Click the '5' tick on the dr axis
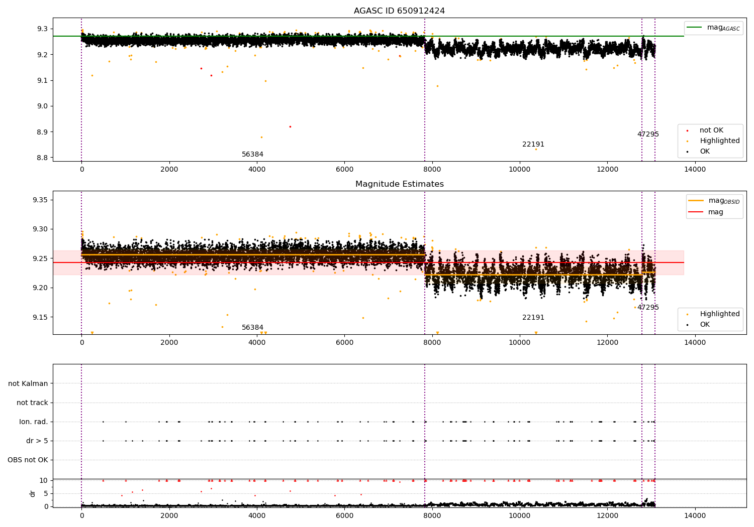This screenshot has width=754, height=527. pos(46,494)
